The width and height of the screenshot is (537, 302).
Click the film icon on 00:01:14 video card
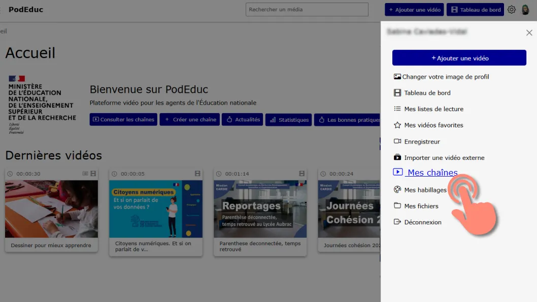(301, 174)
